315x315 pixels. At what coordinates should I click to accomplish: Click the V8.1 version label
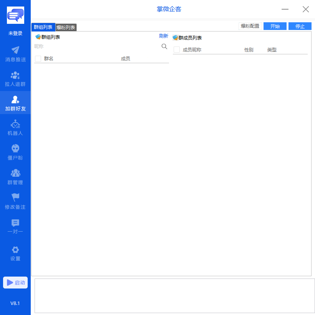15,303
